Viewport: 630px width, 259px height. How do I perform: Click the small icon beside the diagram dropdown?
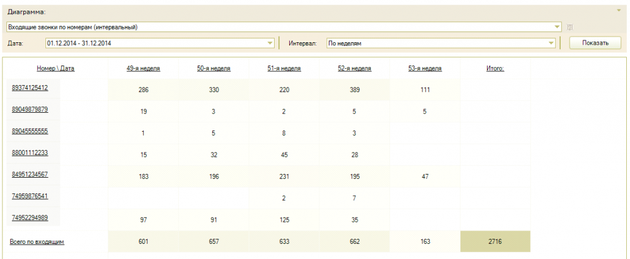point(570,27)
